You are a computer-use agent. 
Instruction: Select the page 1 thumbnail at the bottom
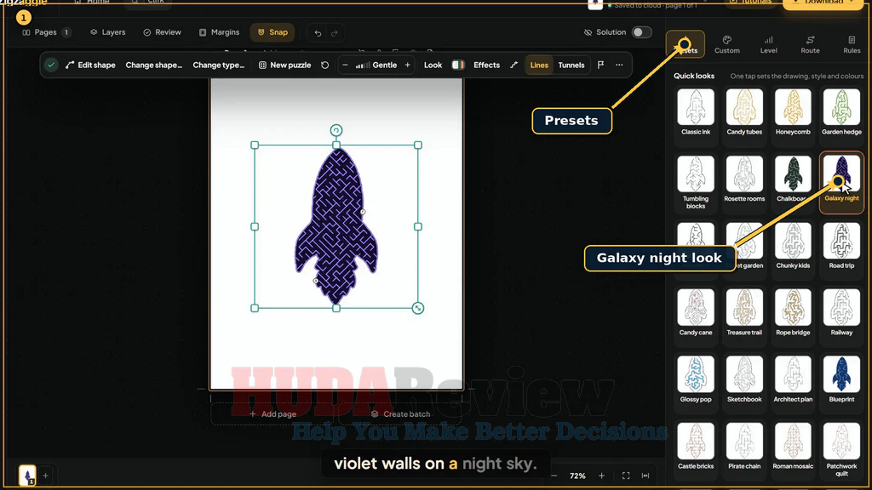[27, 476]
